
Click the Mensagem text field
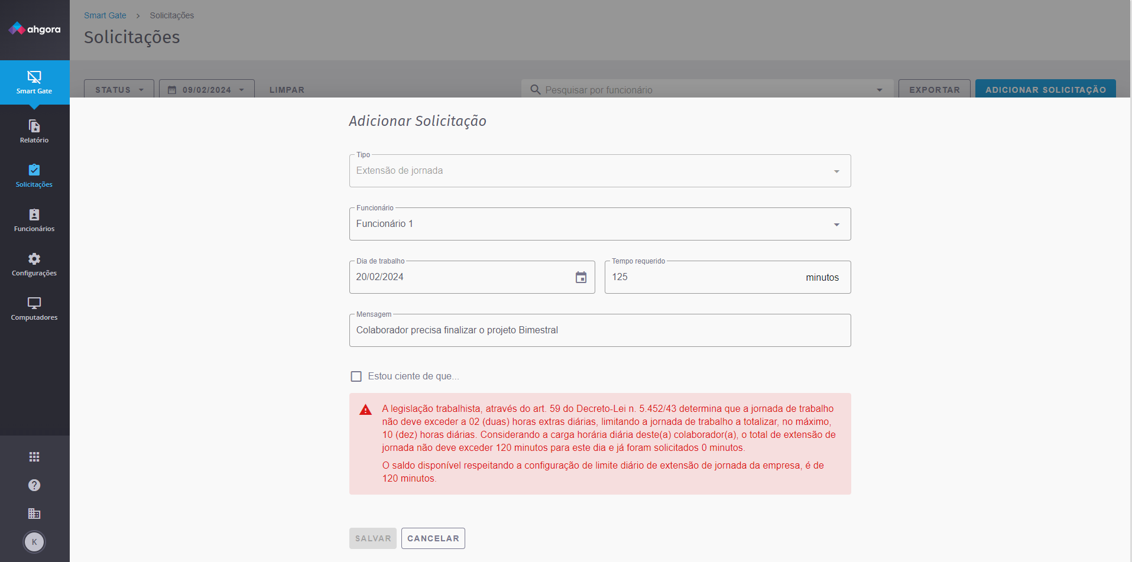(600, 330)
